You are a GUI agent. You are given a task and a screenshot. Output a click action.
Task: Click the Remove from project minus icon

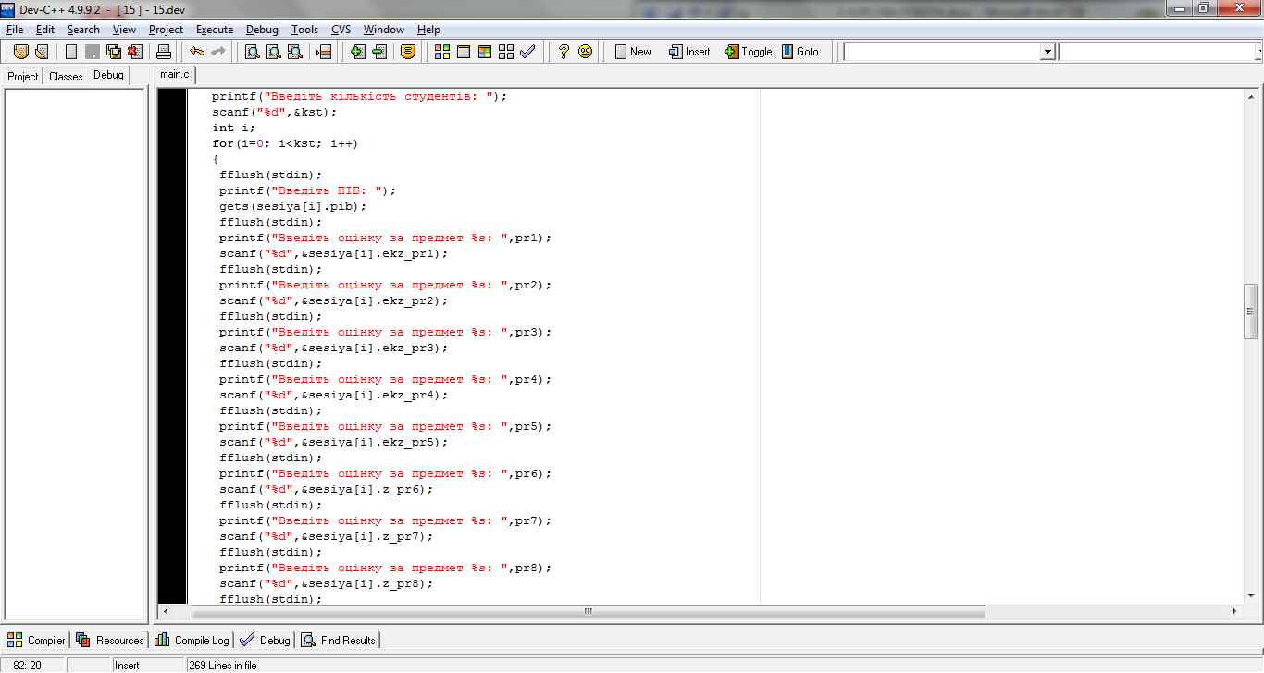(379, 52)
